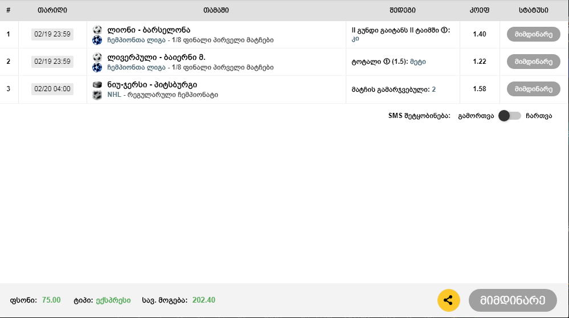Select the ლიონი - ბარსელონა match title

tap(149, 30)
